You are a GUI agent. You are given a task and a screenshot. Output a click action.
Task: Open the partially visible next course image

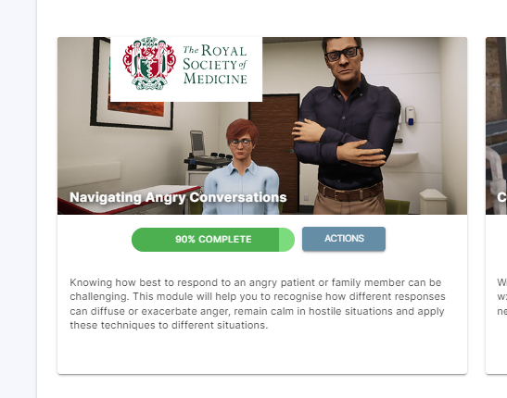pos(496,126)
